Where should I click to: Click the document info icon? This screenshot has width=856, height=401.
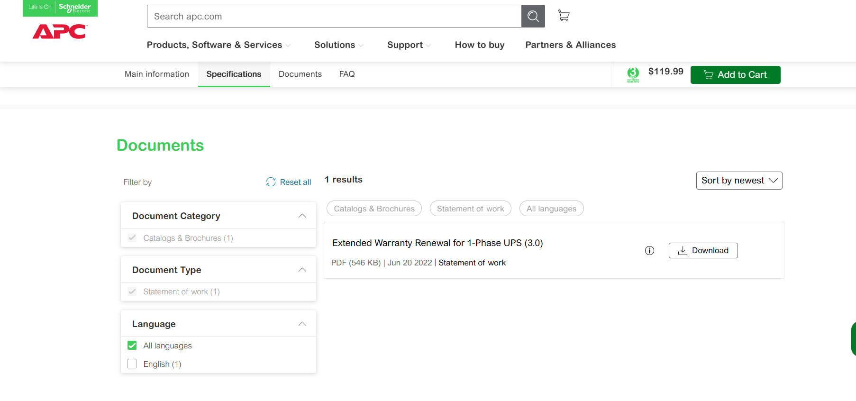point(649,251)
